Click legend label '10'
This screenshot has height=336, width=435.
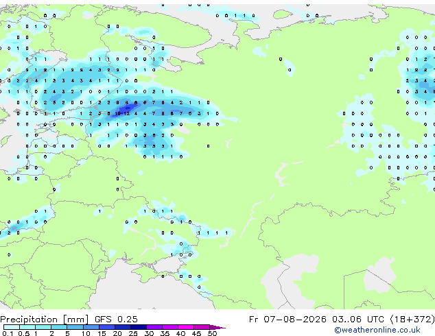click(86, 333)
